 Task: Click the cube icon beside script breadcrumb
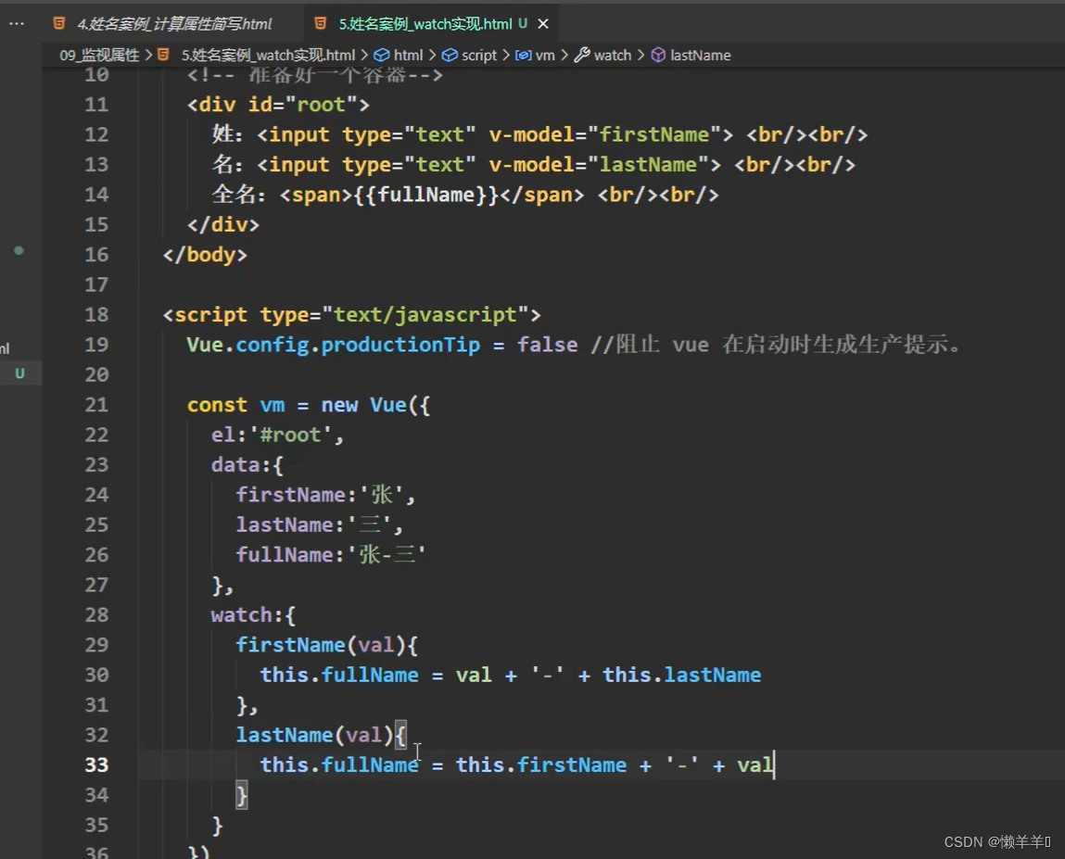point(450,56)
